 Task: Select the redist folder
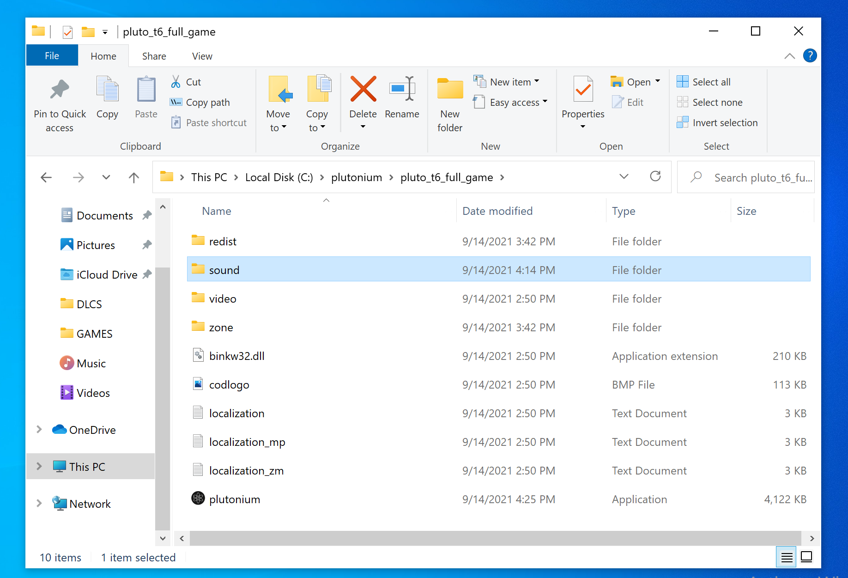coord(499,241)
